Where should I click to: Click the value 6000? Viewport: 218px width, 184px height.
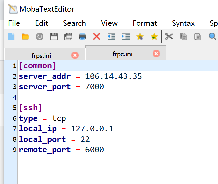pos(95,150)
